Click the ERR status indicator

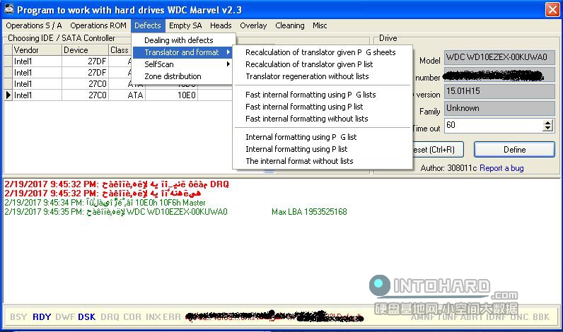point(172,317)
